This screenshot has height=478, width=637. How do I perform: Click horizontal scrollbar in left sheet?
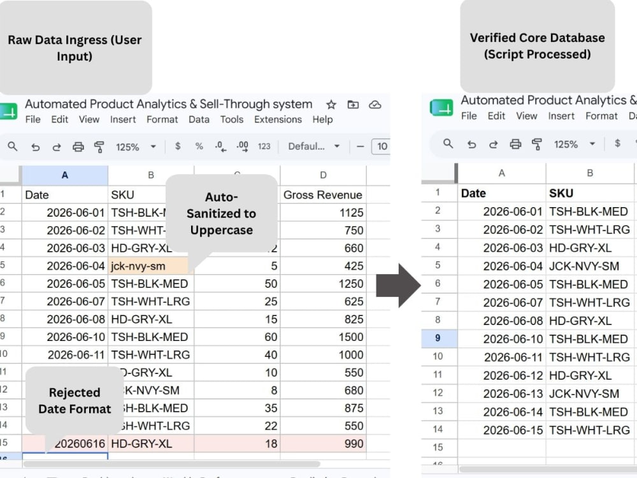(x=171, y=464)
